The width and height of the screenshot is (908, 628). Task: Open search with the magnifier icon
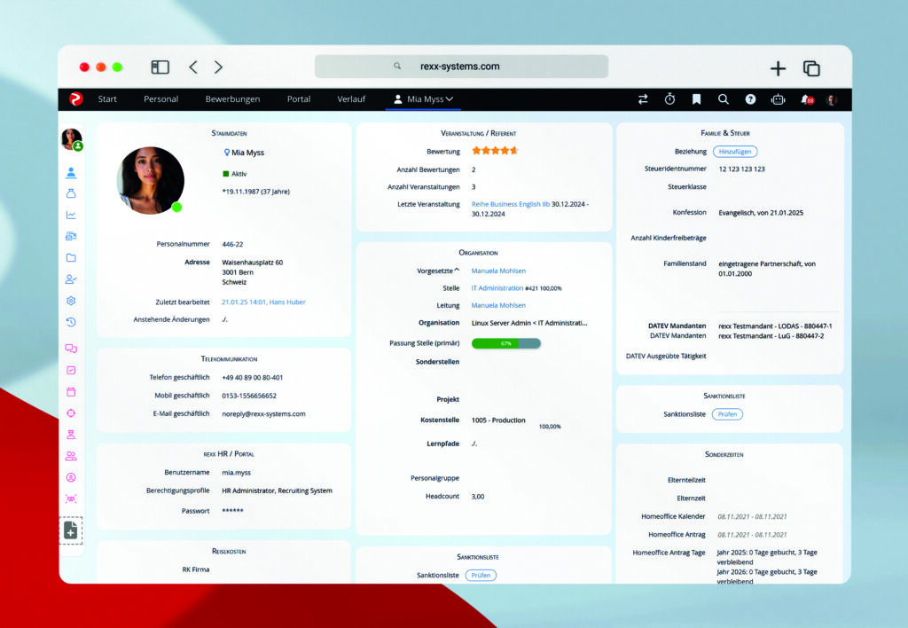(724, 99)
